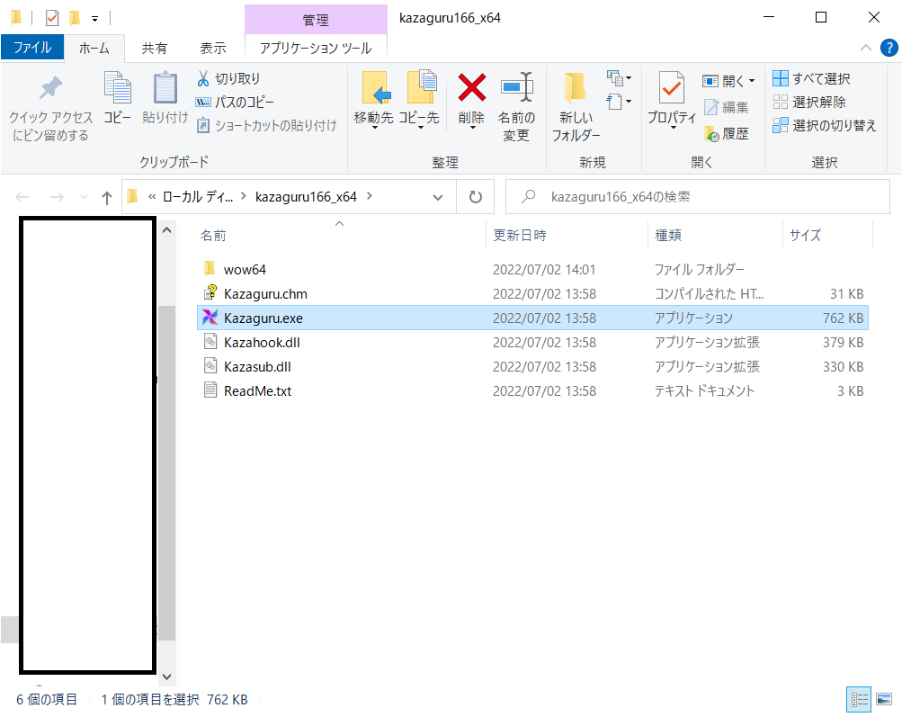Image resolution: width=902 pixels, height=726 pixels.
Task: Rename the file with 名前の変更
Action: pyautogui.click(x=516, y=107)
